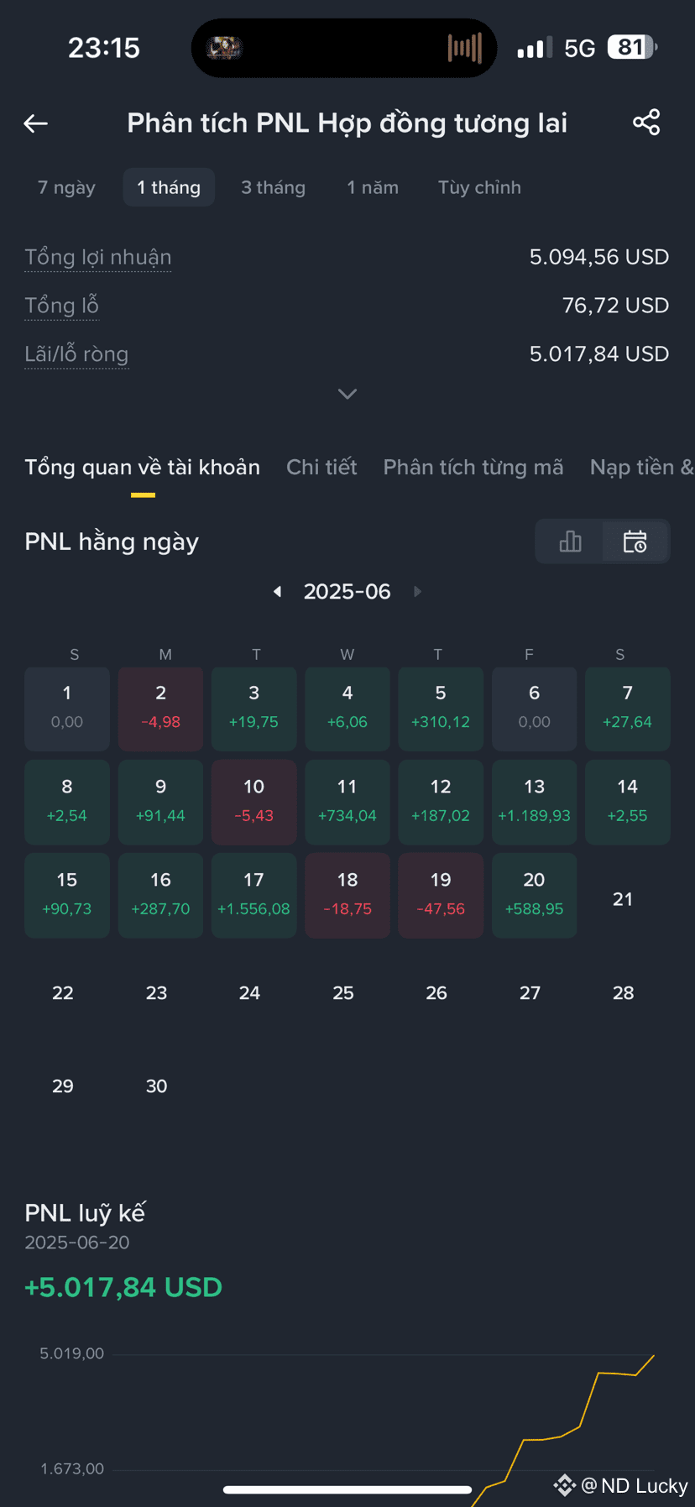Select the 1 năm range
Viewport: 695px width, 1507px height.
click(373, 187)
